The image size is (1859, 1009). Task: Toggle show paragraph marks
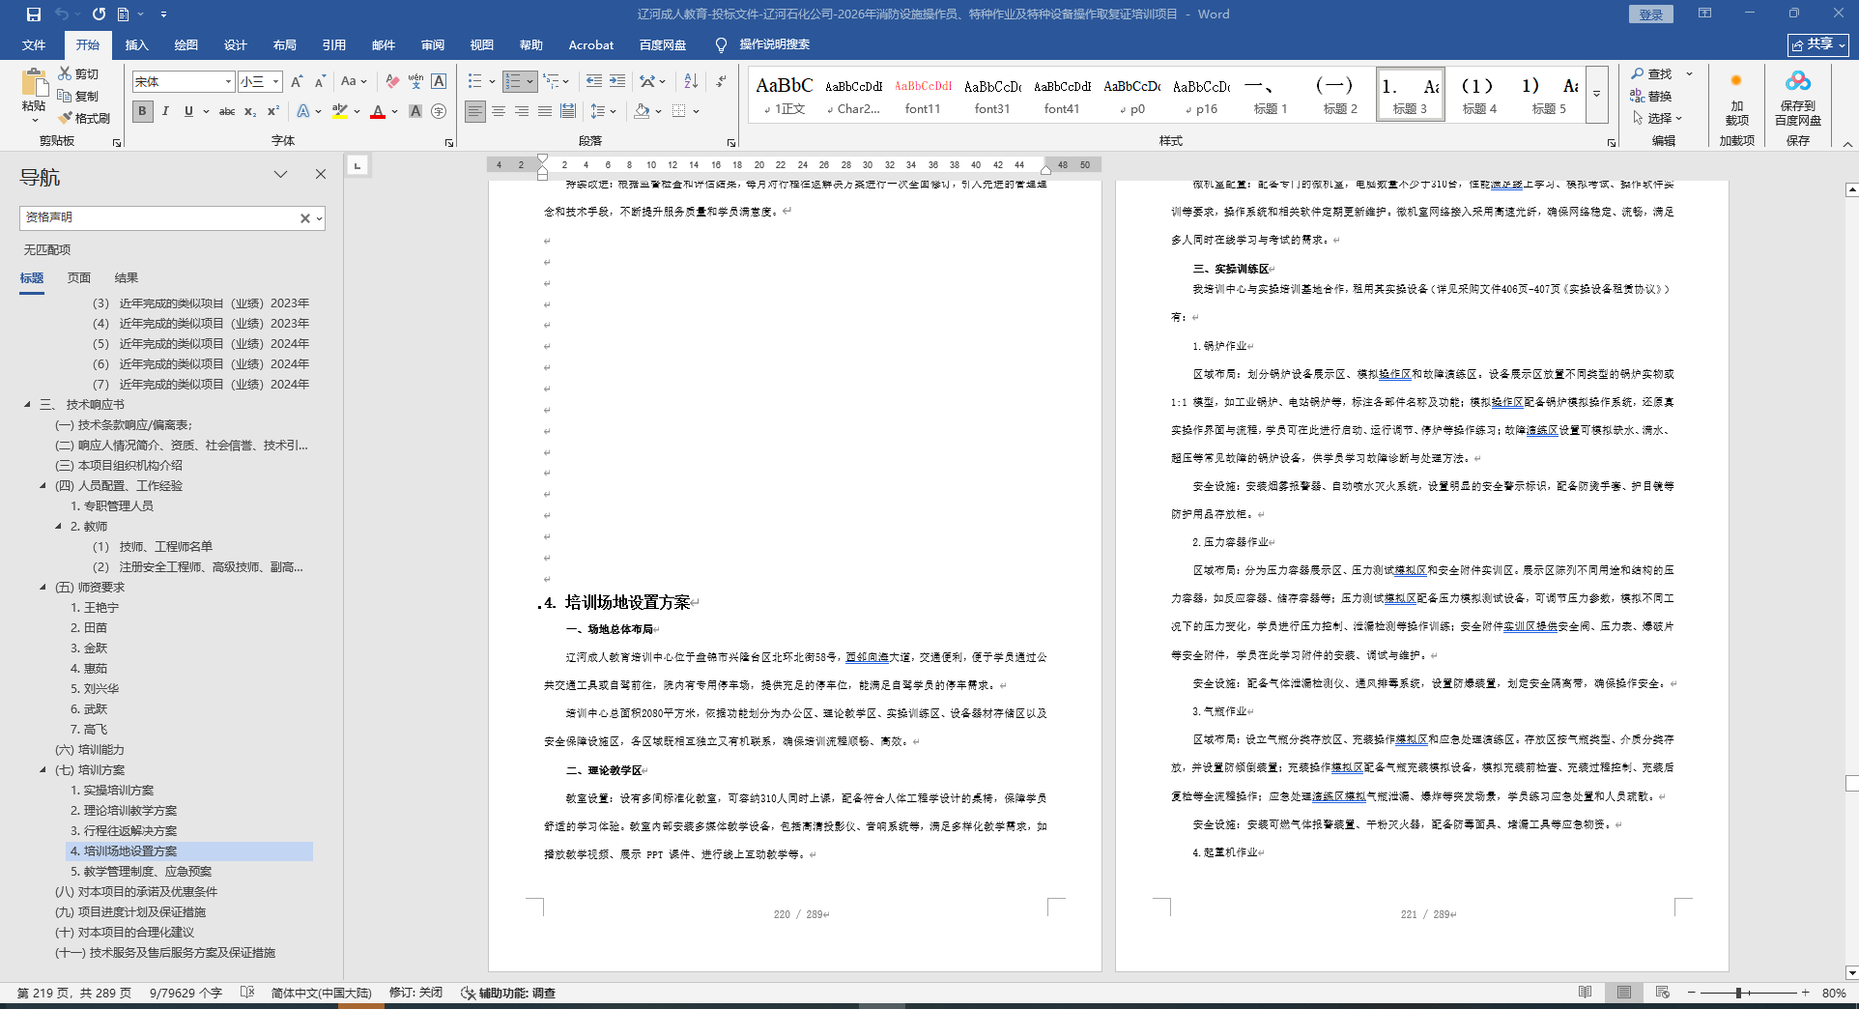[x=721, y=82]
